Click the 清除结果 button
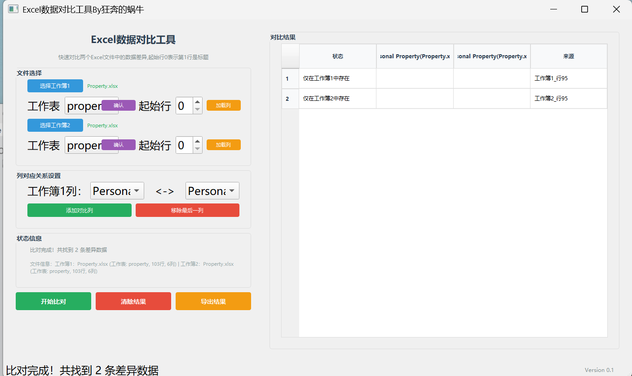Viewport: 632px width, 376px height. tap(133, 301)
